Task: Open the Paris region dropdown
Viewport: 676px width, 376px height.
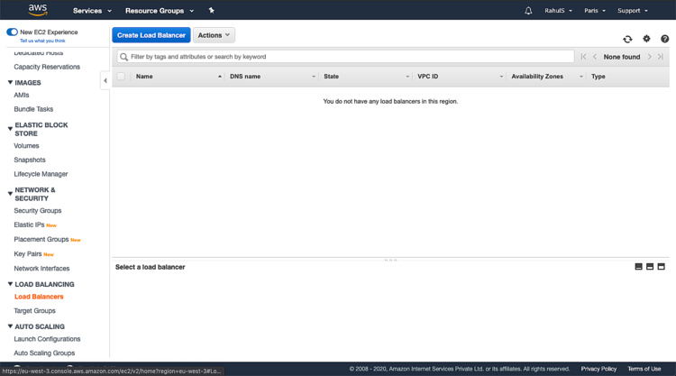Action: pyautogui.click(x=595, y=11)
